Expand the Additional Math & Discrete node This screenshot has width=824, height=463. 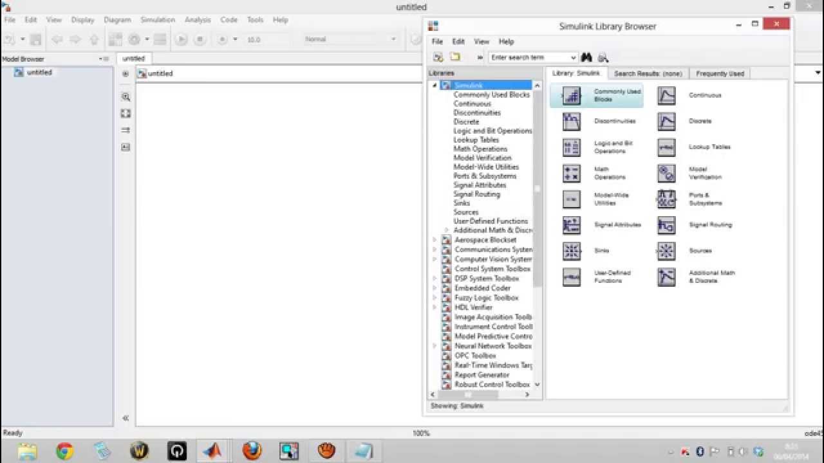tap(446, 230)
